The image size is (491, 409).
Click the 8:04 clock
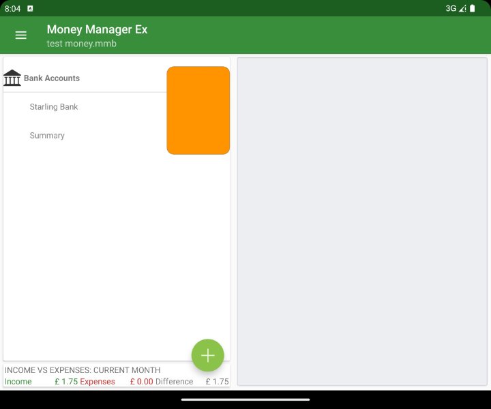12,8
